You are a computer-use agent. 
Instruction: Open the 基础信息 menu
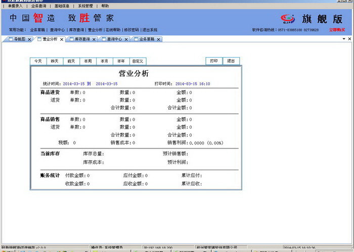click(x=62, y=6)
